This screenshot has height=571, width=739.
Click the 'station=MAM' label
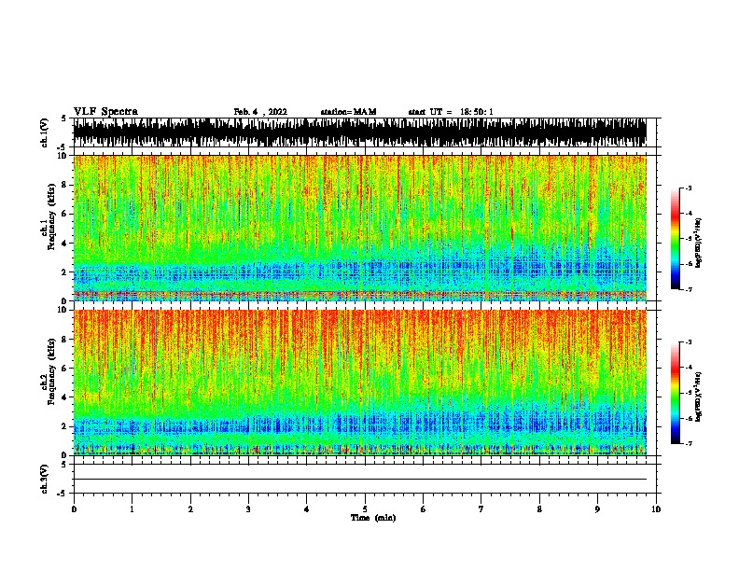(348, 112)
